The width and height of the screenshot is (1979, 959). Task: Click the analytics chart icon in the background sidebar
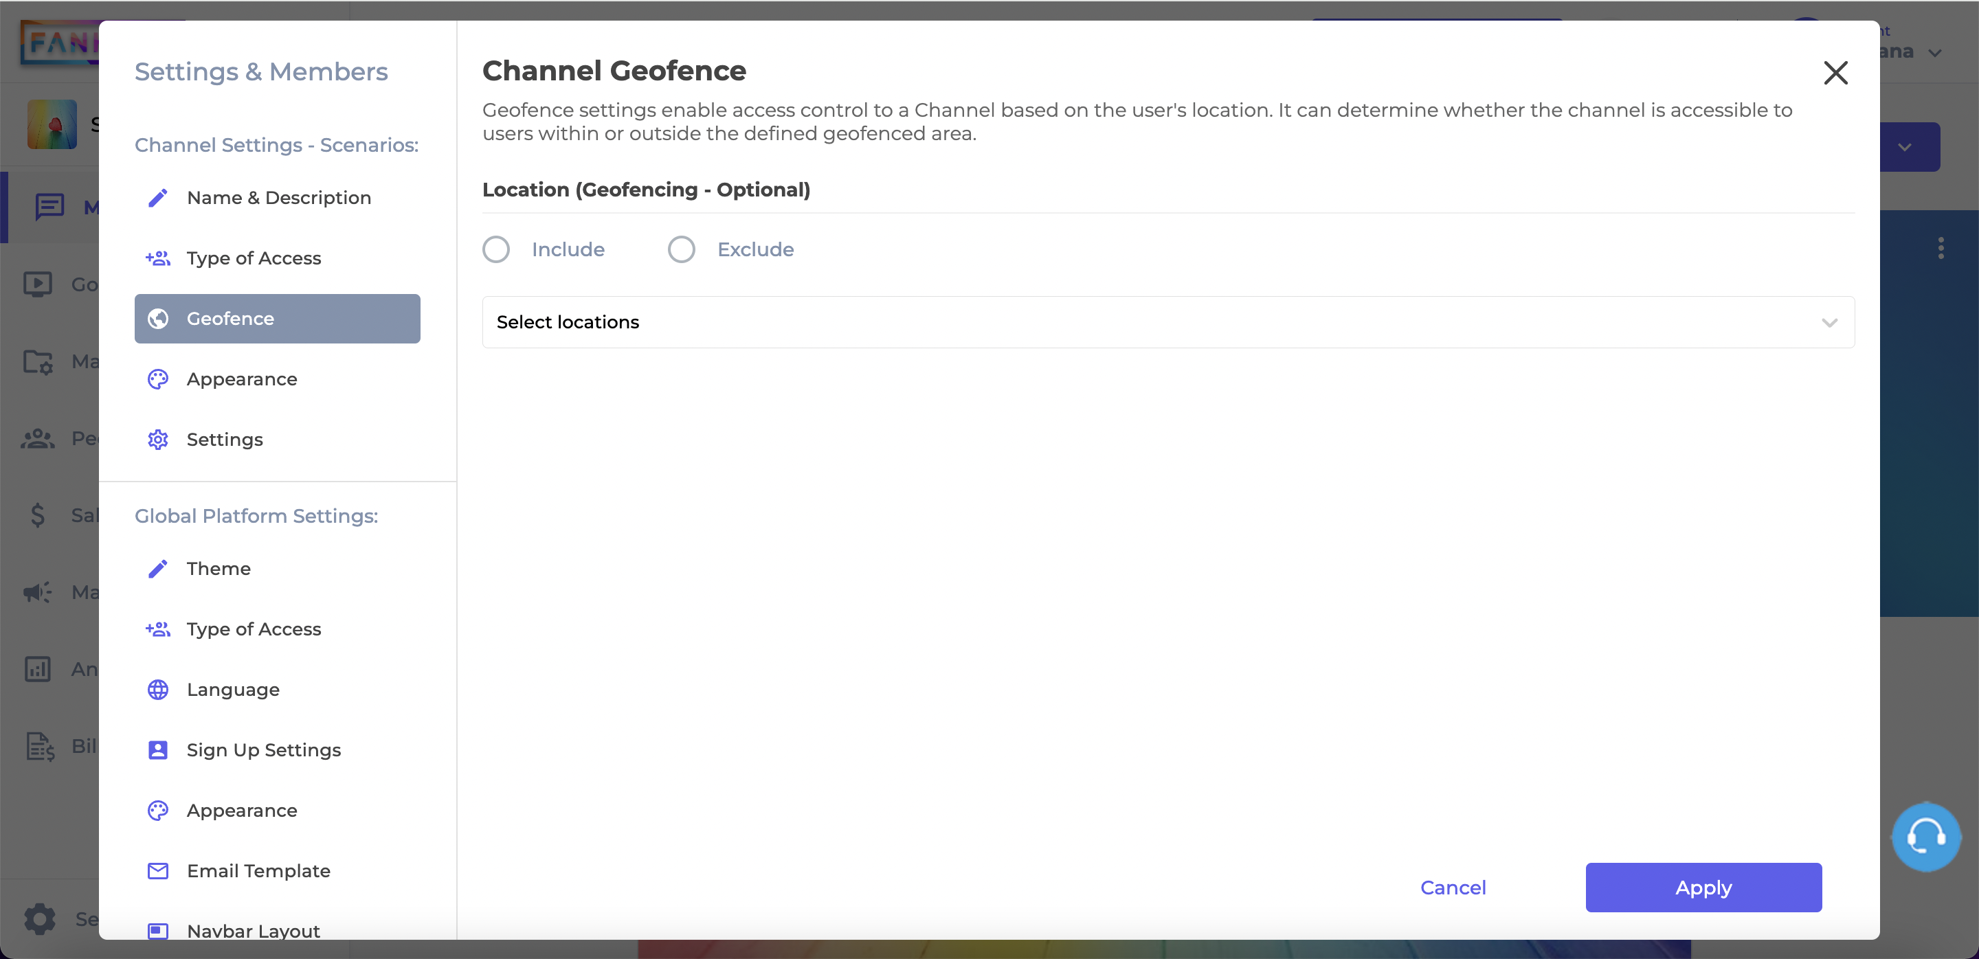coord(38,669)
